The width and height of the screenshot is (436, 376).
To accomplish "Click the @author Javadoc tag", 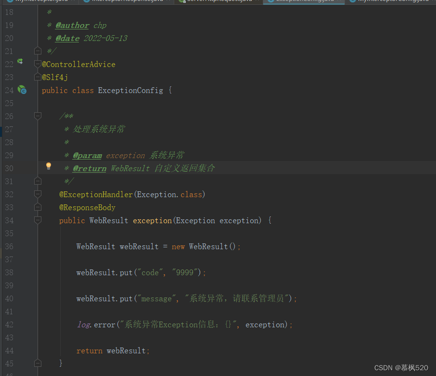I will 72,26.
